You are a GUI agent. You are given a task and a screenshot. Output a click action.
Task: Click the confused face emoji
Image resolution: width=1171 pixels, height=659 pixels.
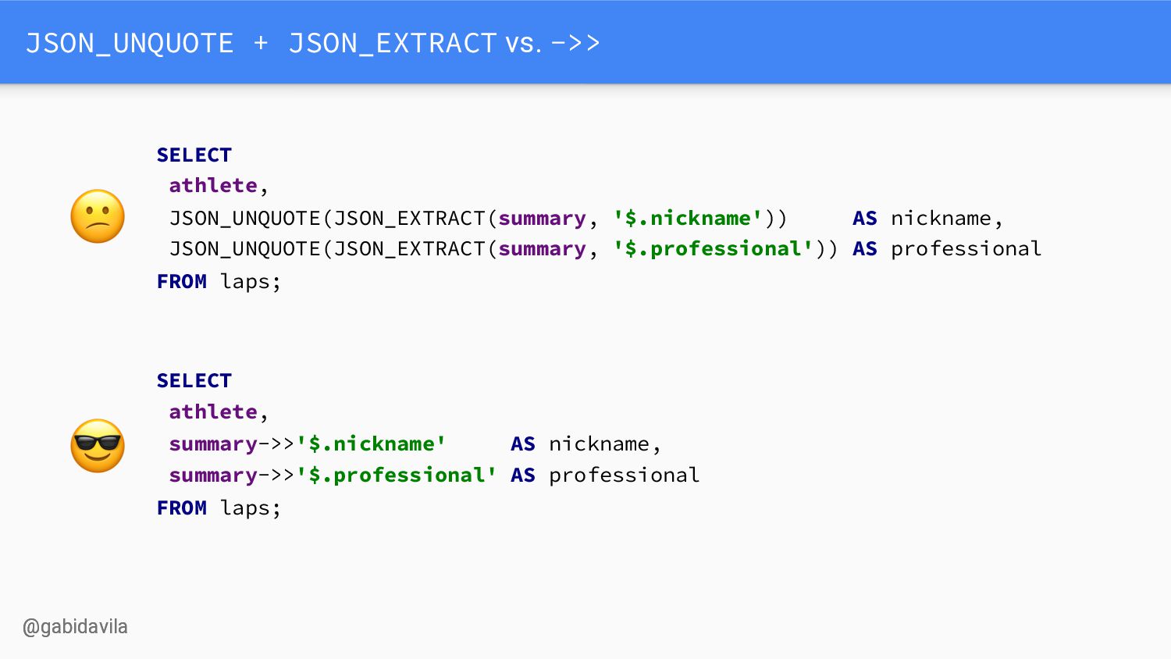(98, 216)
